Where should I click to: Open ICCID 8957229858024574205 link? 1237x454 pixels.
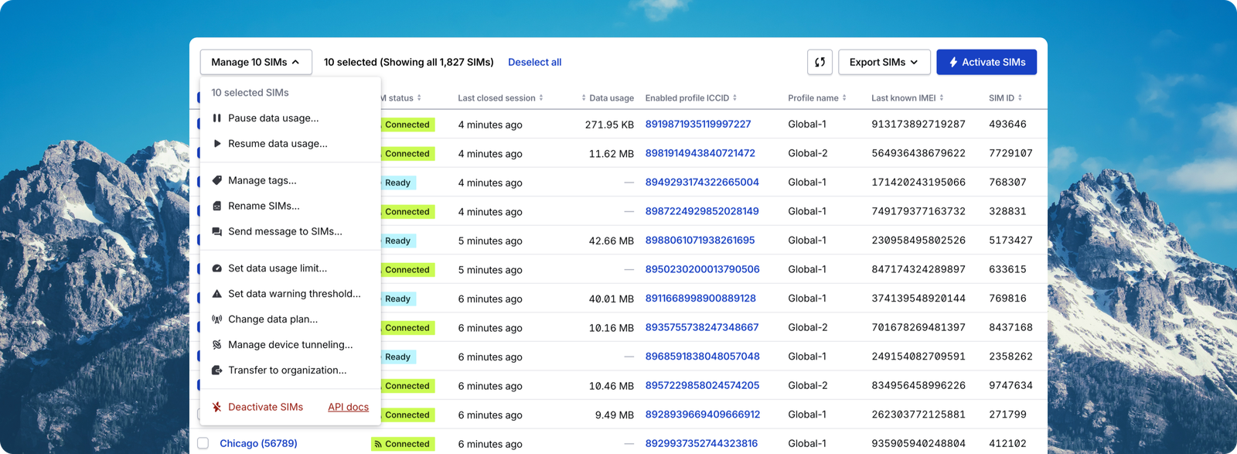pos(703,385)
